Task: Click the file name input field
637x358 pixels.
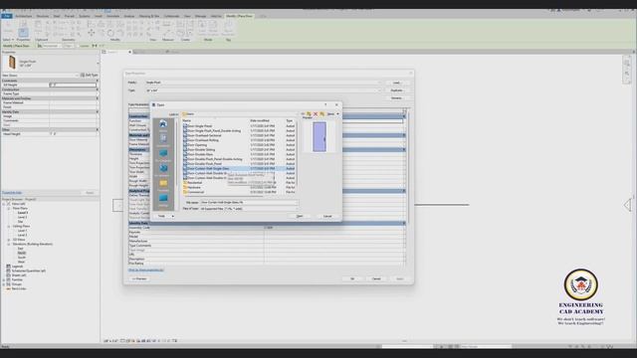Action: point(249,202)
